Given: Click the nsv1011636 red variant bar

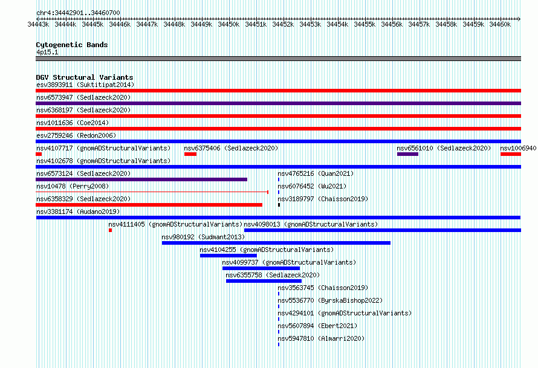Looking at the screenshot, I should pos(278,129).
